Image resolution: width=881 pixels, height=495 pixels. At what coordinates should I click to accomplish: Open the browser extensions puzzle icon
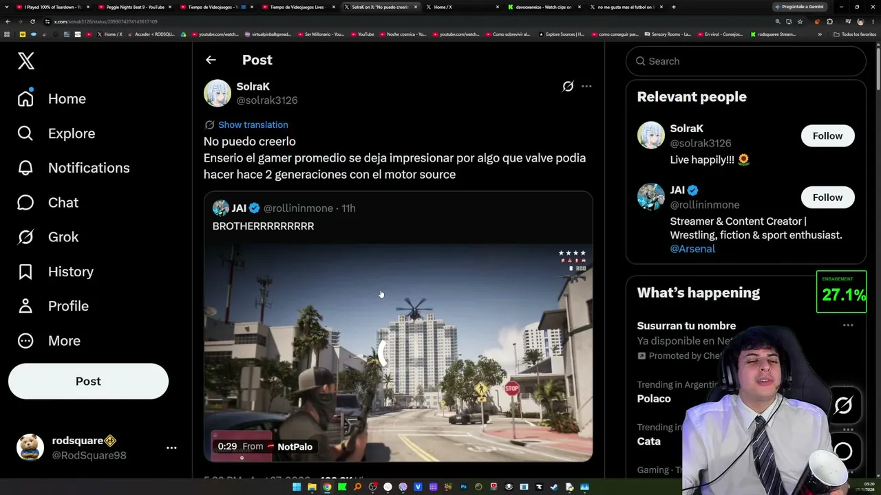click(x=829, y=21)
